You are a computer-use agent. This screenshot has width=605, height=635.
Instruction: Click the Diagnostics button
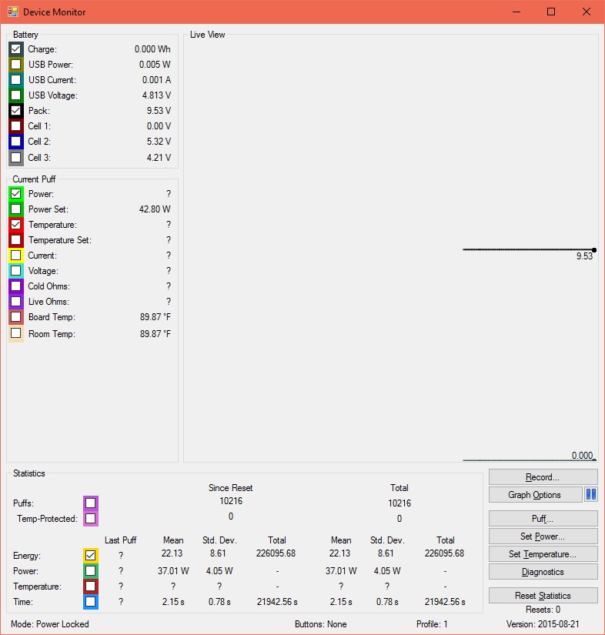pyautogui.click(x=543, y=572)
